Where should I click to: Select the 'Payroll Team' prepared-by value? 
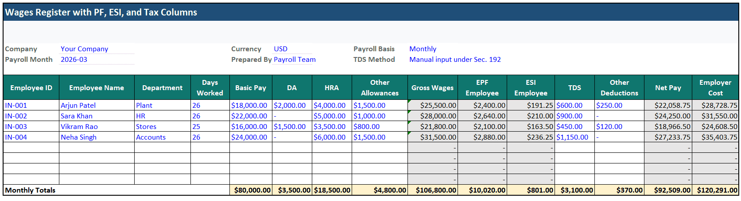coord(295,59)
